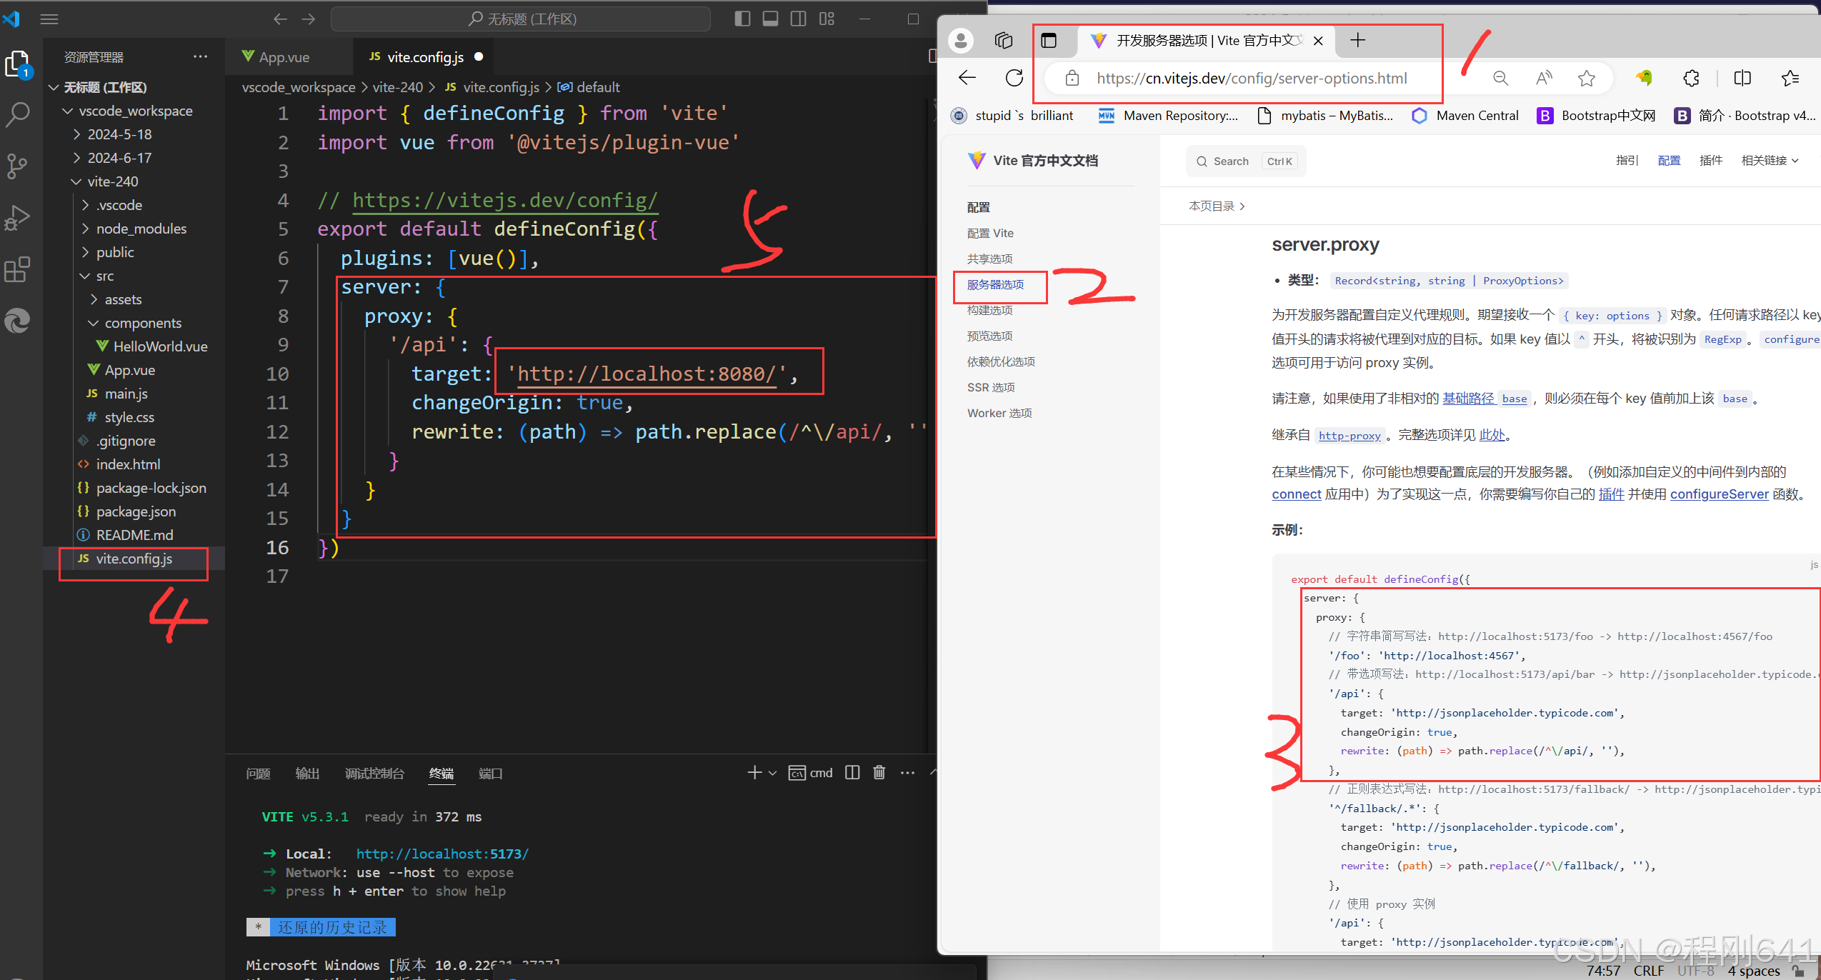Collapse the components folder
The image size is (1821, 980).
142,323
